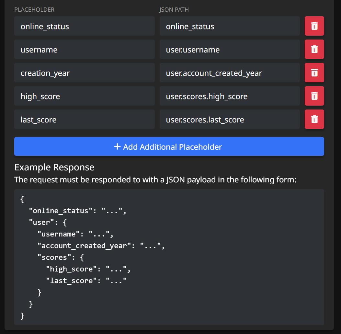The image size is (341, 334).
Task: Select the online_status placeholder input field
Action: [x=84, y=26]
